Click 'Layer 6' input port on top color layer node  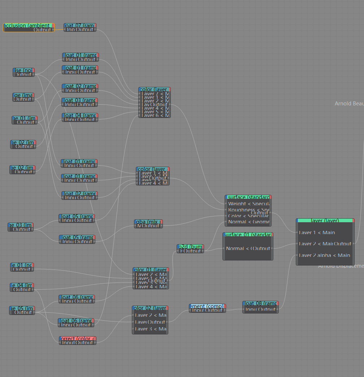tap(139, 115)
